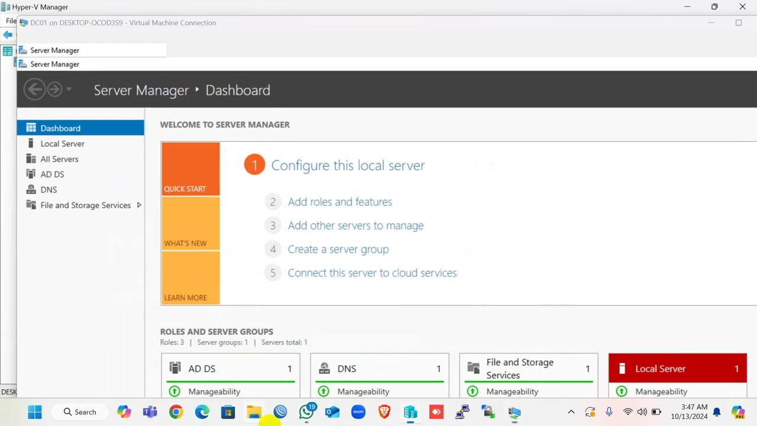Screen dimensions: 757x426
Task: Open Google Chrome from the taskbar
Action: (x=176, y=412)
